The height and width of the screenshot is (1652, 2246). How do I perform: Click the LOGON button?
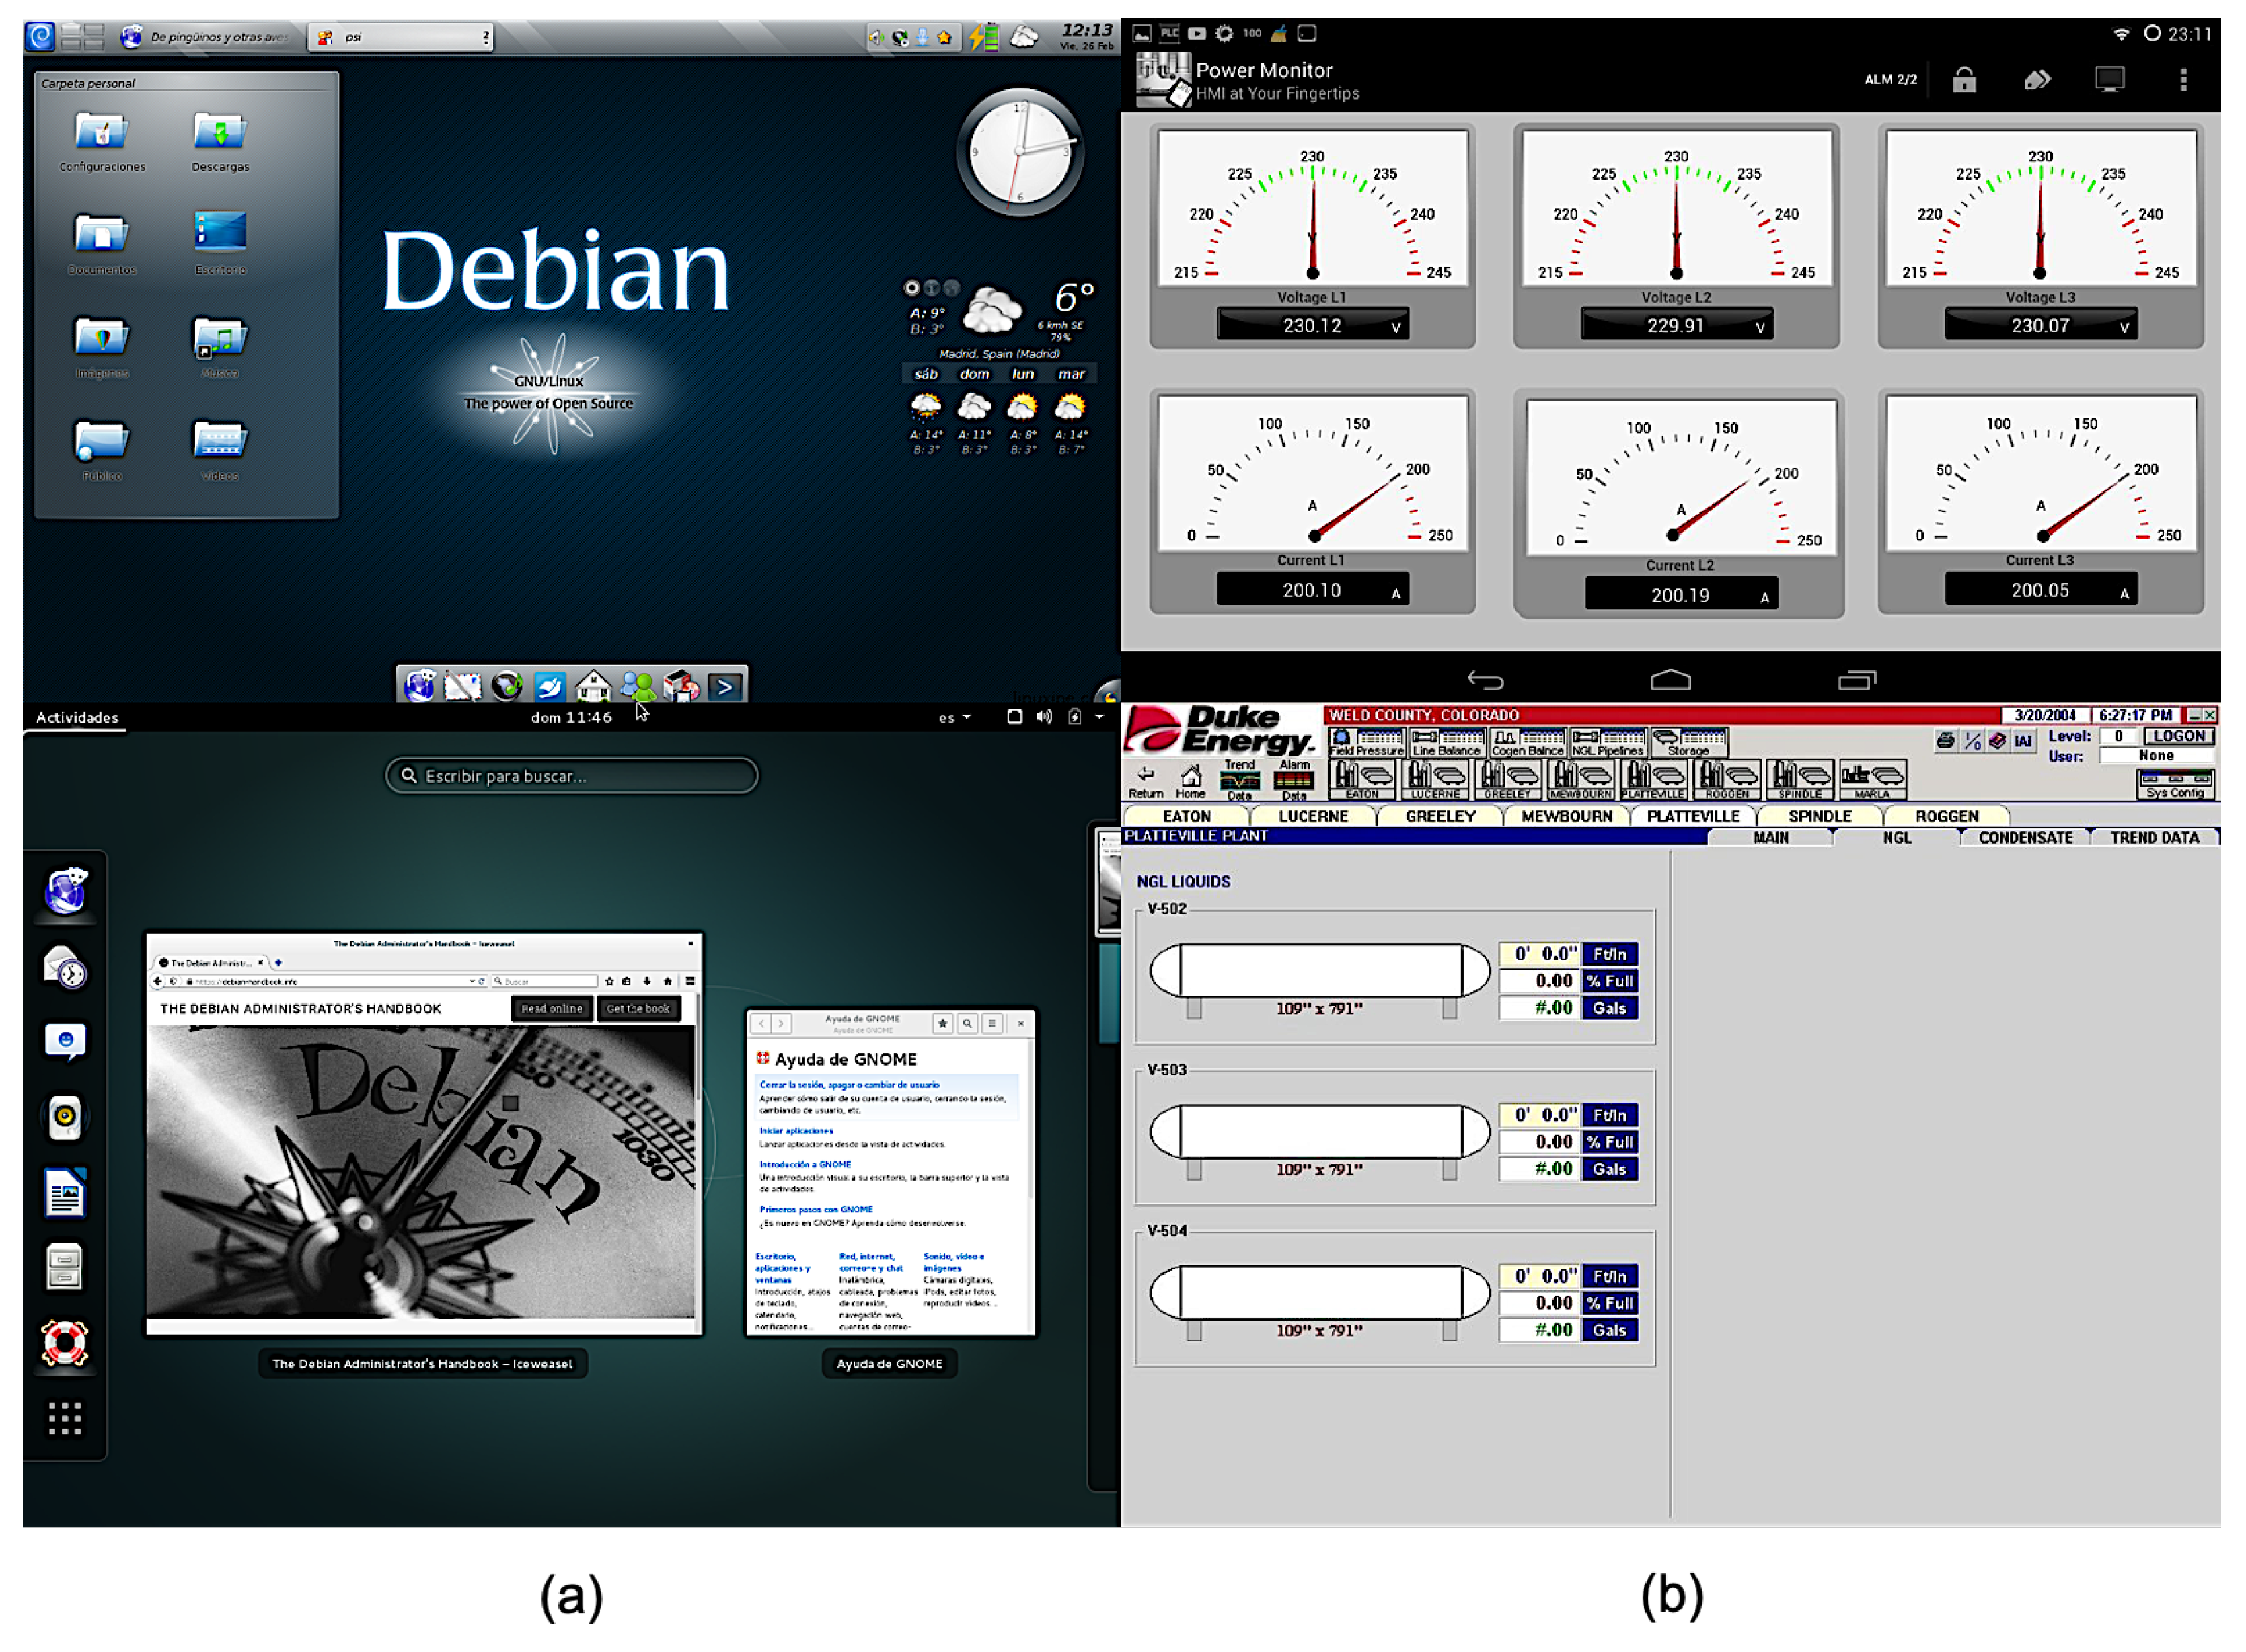click(2179, 736)
